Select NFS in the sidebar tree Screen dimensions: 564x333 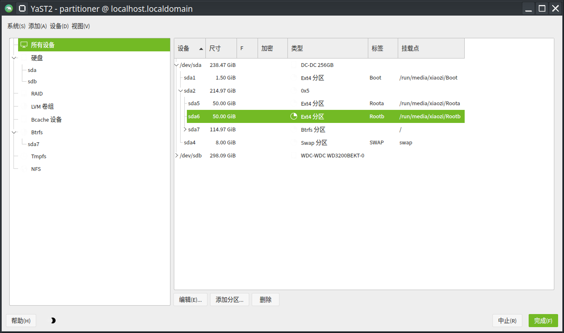coord(36,169)
